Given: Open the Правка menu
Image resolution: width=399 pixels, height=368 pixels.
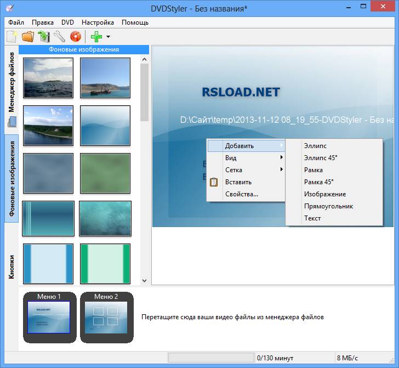Looking at the screenshot, I should pos(43,22).
